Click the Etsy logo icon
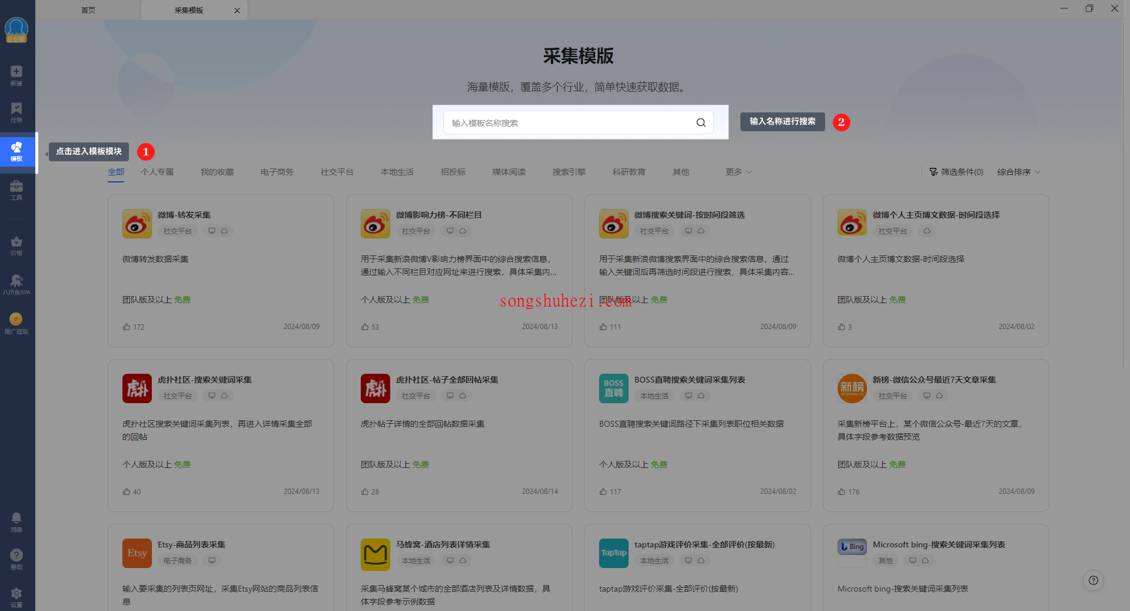Screen dimensions: 1130x611 137,553
